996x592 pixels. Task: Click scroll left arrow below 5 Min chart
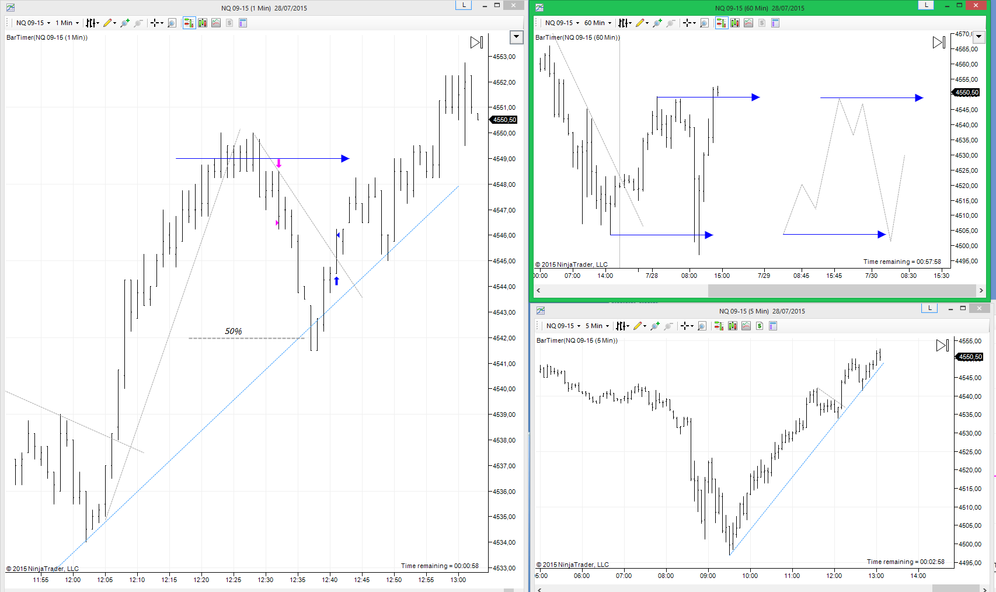click(538, 589)
